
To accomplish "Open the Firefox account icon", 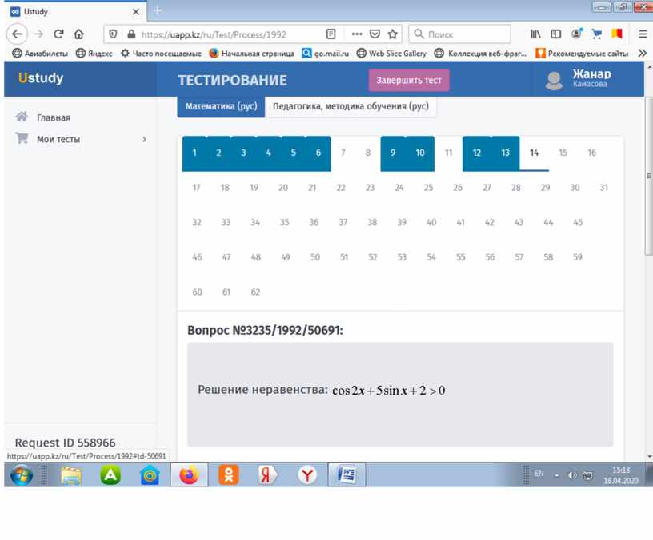I will point(576,34).
